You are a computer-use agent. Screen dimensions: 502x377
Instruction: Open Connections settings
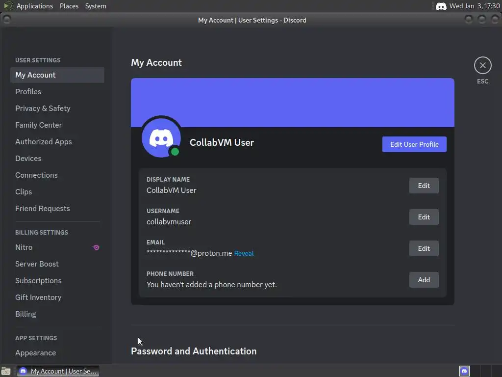tap(57, 175)
